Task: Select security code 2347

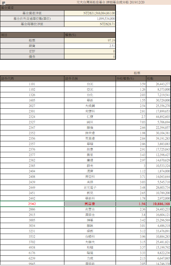Action: [x=32, y=128]
